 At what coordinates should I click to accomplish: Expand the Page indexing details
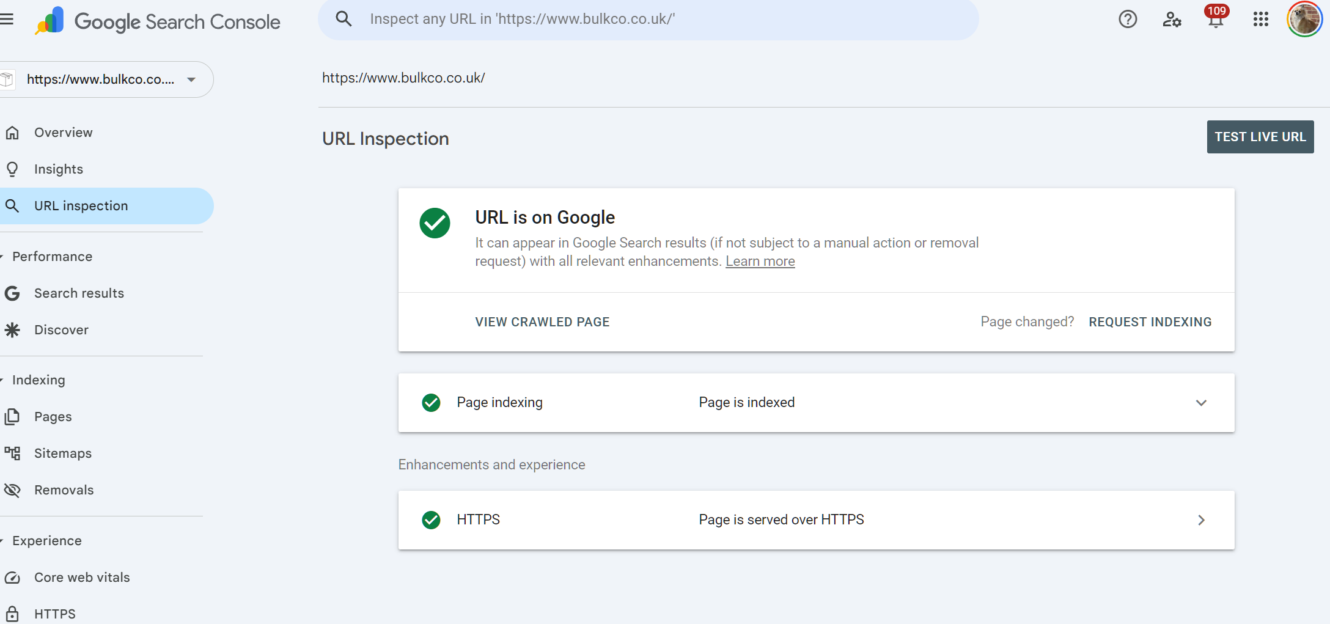[x=1200, y=403]
